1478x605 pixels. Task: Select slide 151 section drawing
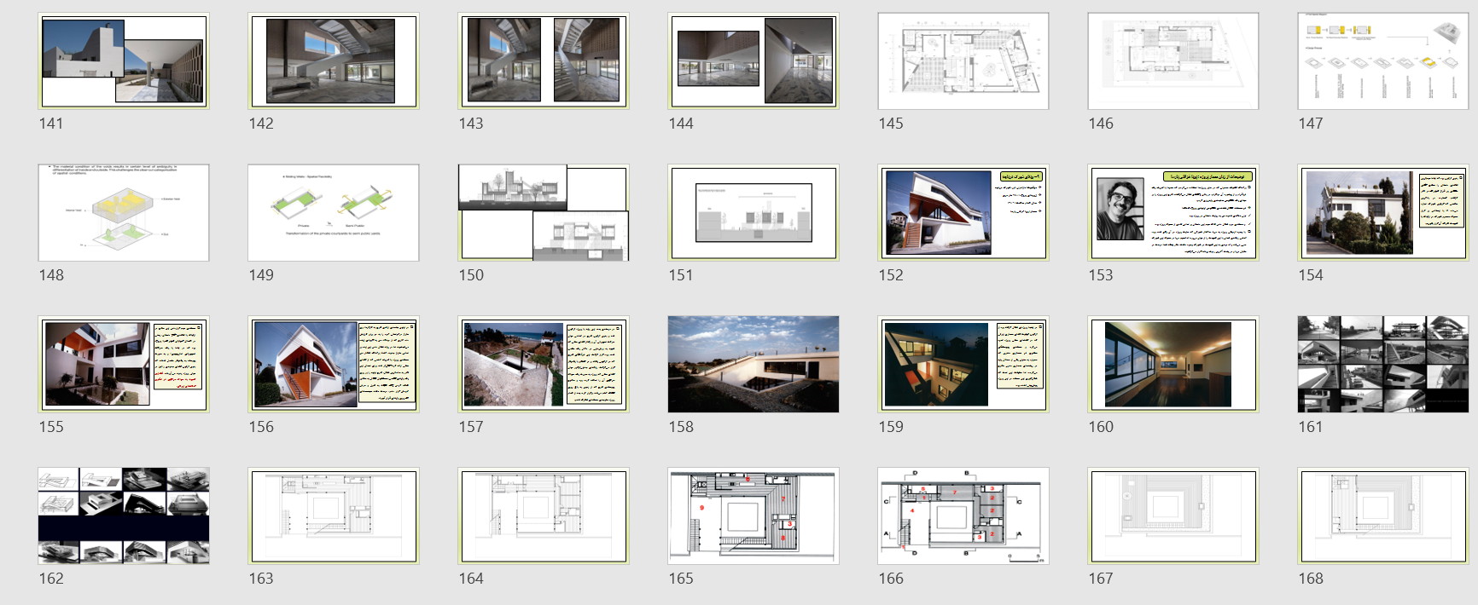[x=753, y=212]
